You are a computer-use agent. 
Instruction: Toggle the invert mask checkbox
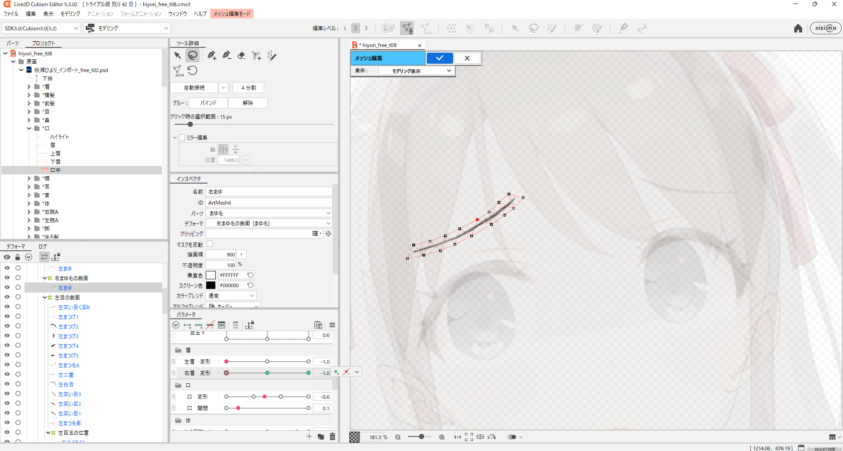[x=210, y=244]
